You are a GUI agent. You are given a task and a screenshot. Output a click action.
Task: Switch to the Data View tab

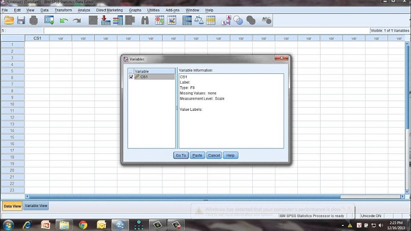pos(12,206)
